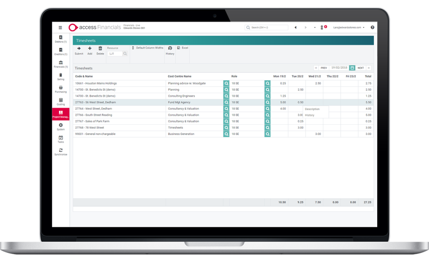Screen dimensions: 429x263
Task: Open the Synchronise sidebar item
Action: click(60, 152)
